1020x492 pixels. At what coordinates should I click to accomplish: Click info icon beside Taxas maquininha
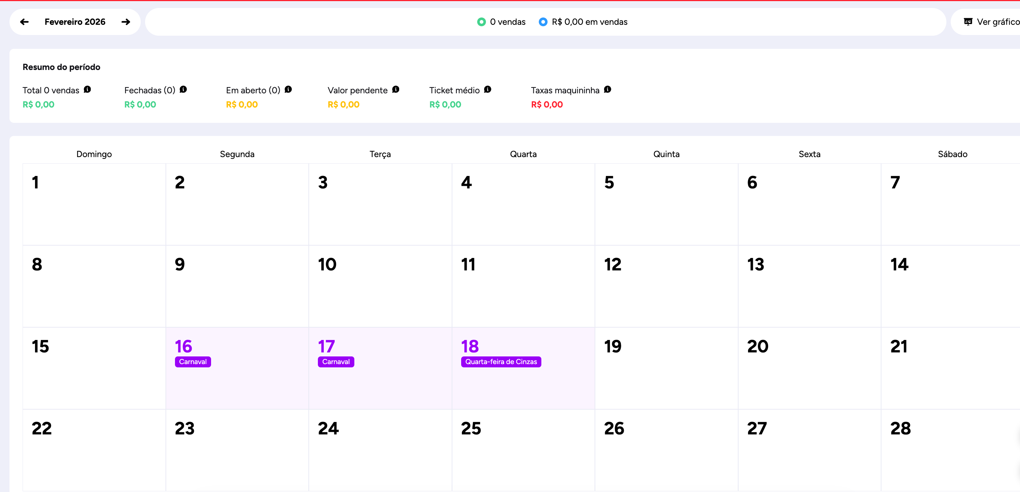click(607, 89)
